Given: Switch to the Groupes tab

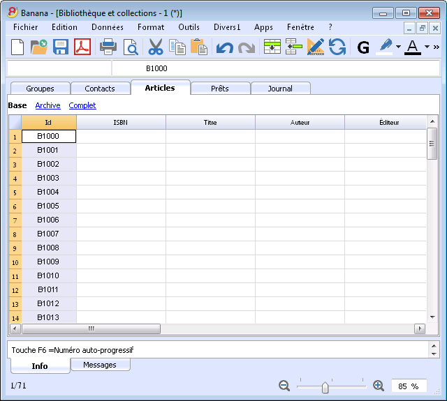Looking at the screenshot, I should click(40, 89).
